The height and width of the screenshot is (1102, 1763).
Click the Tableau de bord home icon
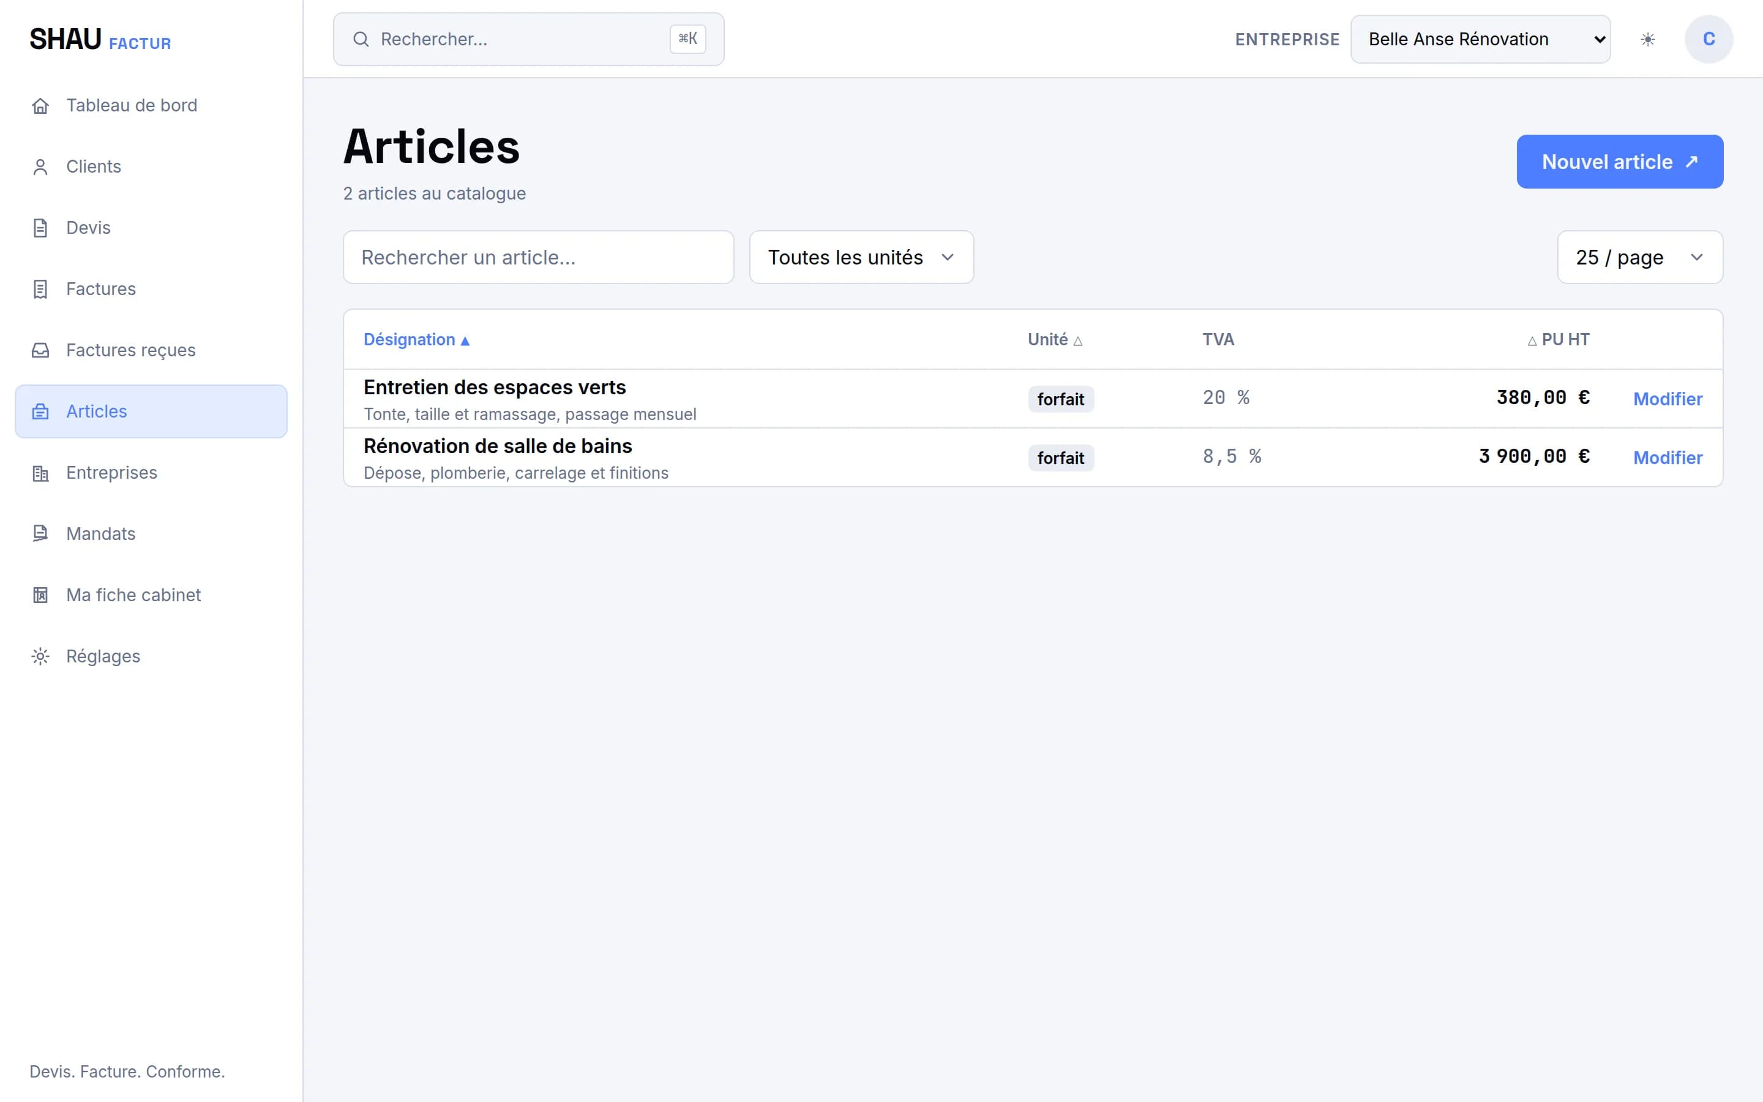coord(40,106)
